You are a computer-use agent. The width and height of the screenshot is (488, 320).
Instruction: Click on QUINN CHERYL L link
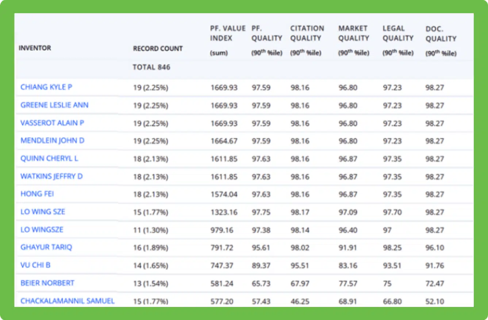point(49,159)
